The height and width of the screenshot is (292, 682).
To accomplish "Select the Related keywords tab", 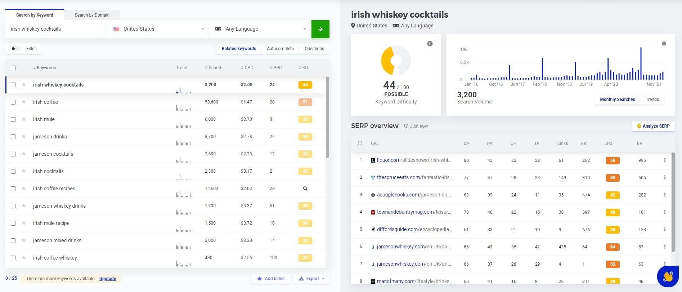I will coord(239,49).
